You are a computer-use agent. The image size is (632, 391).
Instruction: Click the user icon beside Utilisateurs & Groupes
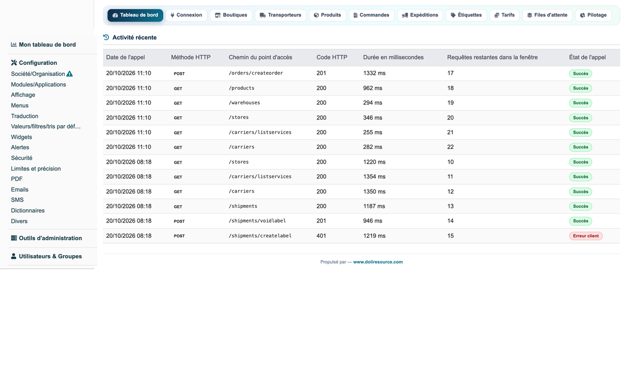coord(14,256)
